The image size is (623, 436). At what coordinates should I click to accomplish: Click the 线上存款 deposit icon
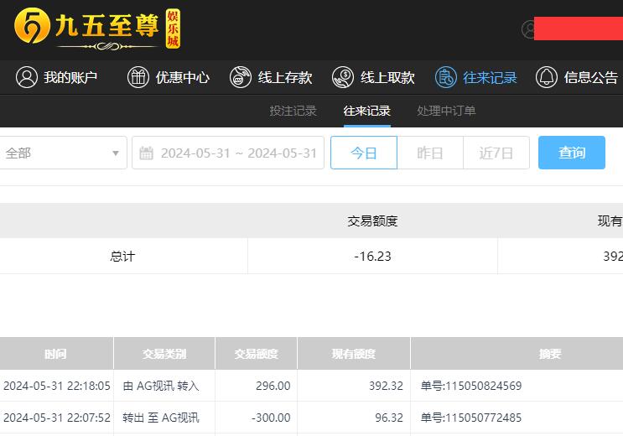(x=241, y=77)
